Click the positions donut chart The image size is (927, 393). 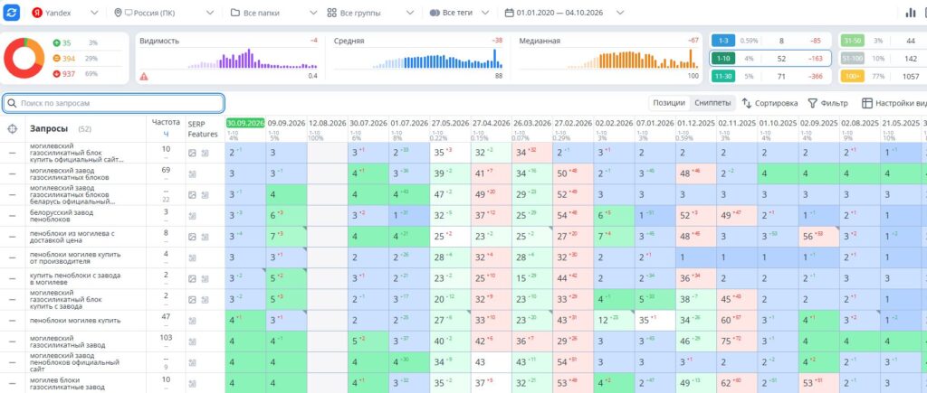[24, 59]
